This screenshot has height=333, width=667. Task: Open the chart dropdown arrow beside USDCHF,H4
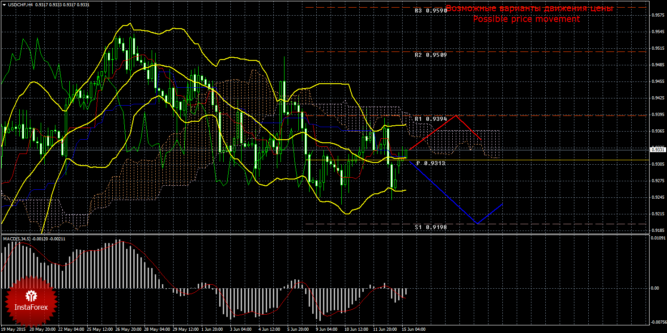4,4
